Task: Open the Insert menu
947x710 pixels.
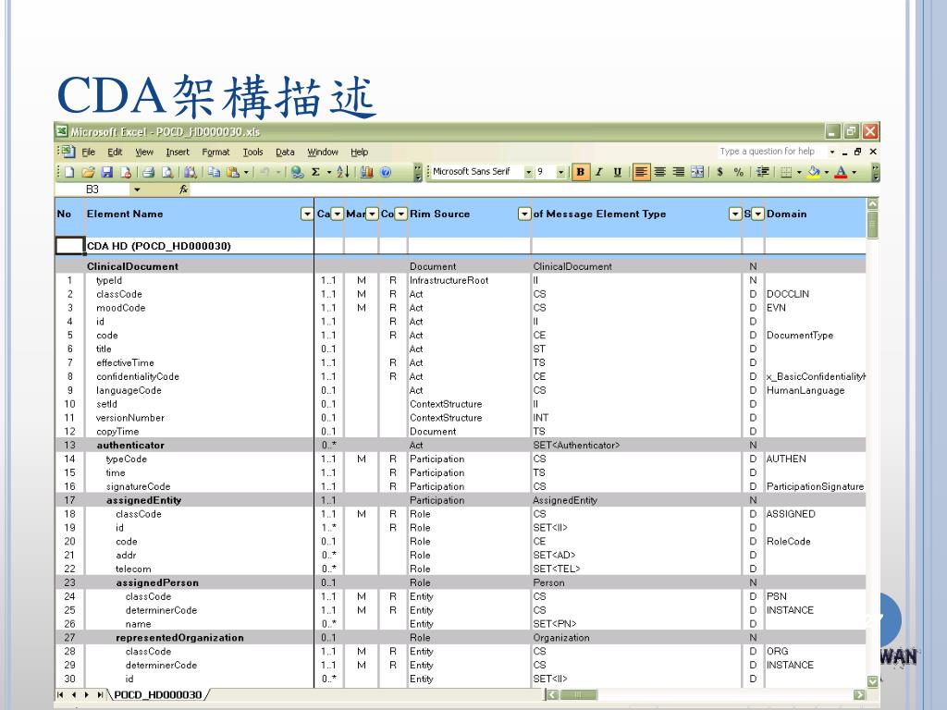Action: [178, 153]
